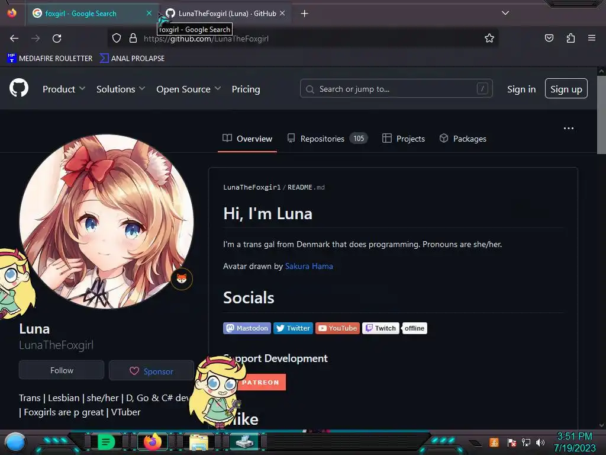The image size is (606, 455).
Task: Open the Packages tab
Action: (463, 139)
